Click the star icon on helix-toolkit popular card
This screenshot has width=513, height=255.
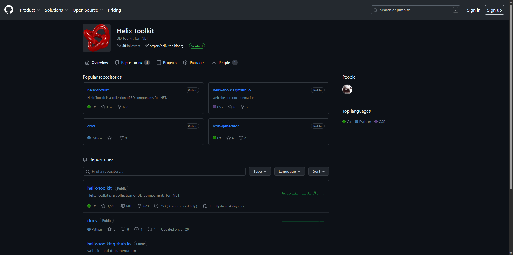click(103, 107)
